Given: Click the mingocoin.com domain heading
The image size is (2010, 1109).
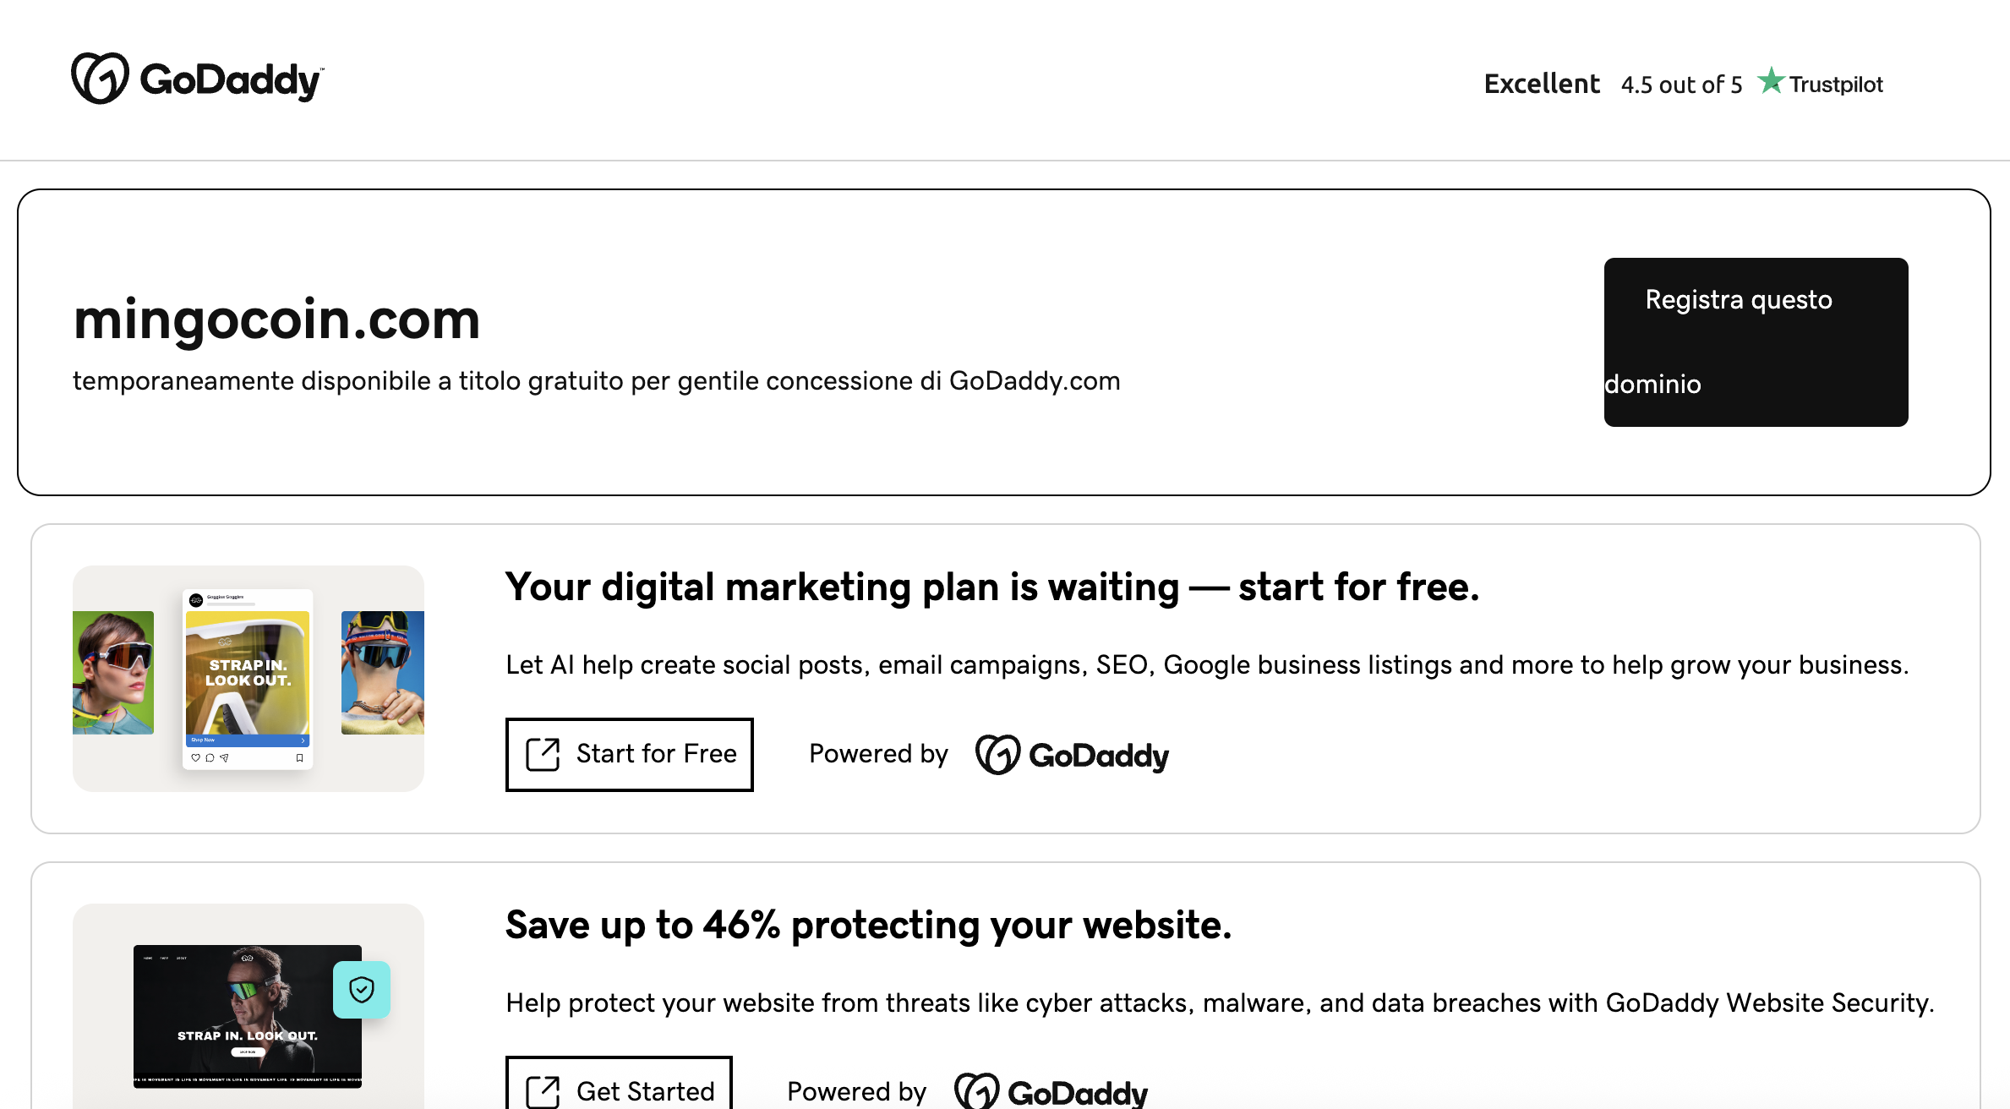Looking at the screenshot, I should [x=276, y=320].
